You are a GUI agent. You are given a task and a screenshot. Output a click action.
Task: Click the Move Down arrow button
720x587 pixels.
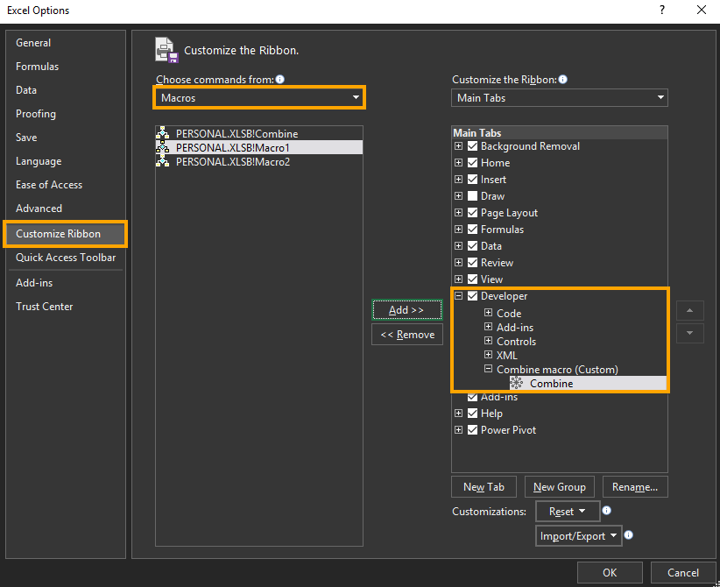(689, 333)
